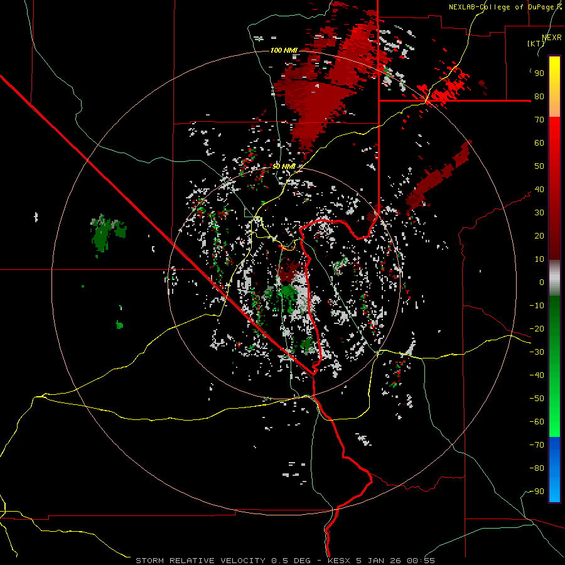Click the -40 scale label

[537, 375]
